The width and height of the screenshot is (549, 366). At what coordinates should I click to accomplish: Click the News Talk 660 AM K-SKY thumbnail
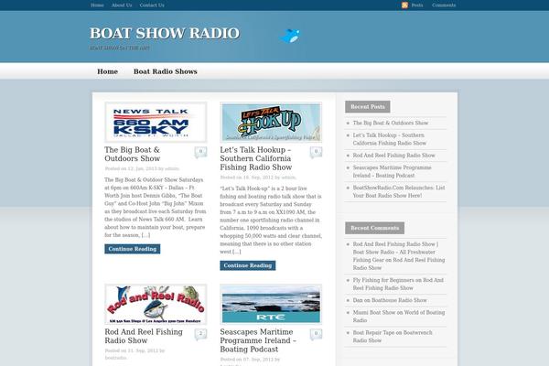click(x=156, y=123)
